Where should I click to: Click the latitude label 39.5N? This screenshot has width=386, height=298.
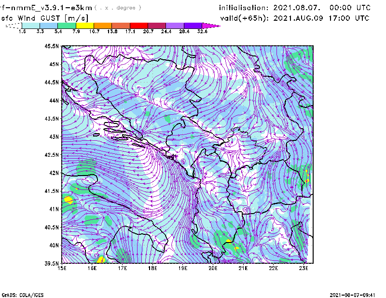[52, 264]
